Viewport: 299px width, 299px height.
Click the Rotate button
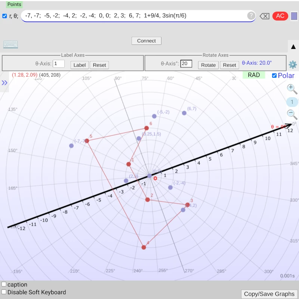(x=208, y=65)
